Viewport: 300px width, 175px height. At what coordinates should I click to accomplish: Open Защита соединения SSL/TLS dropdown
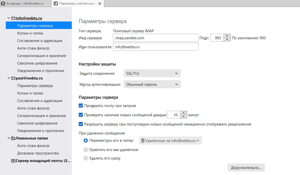(152, 73)
